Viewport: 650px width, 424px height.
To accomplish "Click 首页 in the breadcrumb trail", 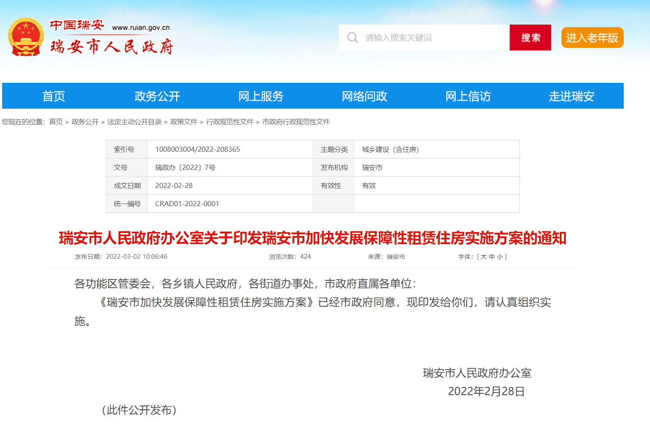I will (x=56, y=122).
